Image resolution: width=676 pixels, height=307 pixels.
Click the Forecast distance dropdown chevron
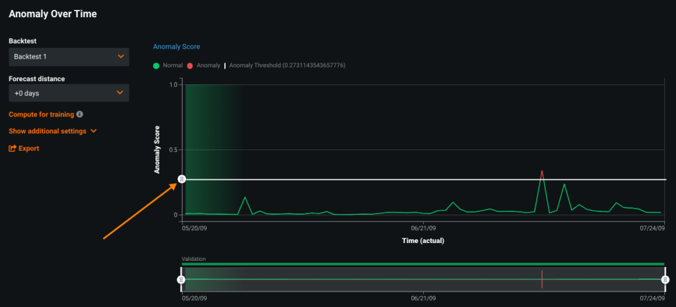coord(120,92)
